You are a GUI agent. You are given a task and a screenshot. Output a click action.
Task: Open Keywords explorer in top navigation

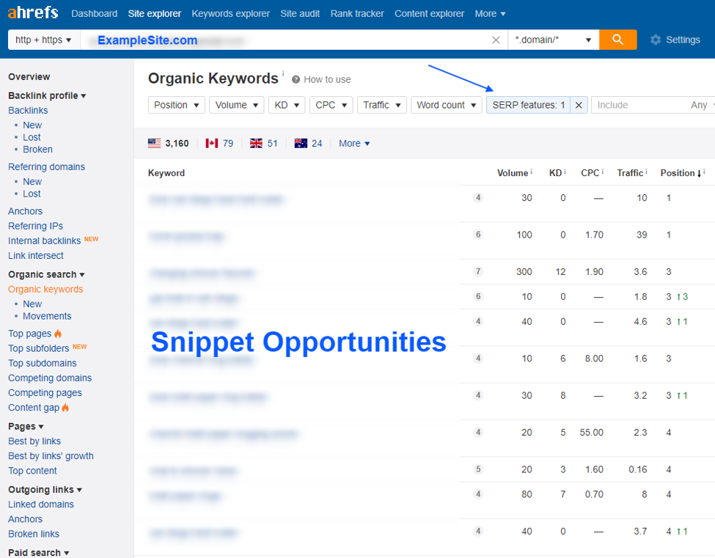(230, 13)
